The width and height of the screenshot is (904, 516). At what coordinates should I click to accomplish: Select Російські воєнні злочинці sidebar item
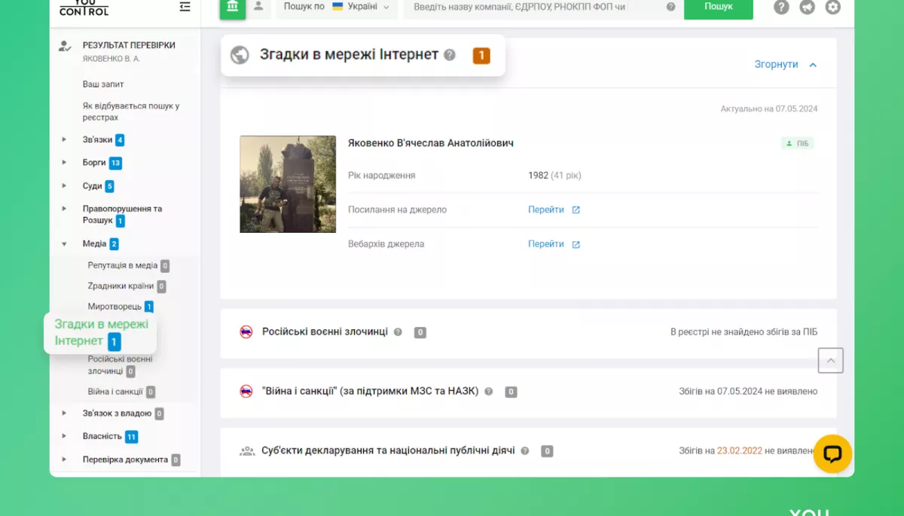[x=121, y=365]
